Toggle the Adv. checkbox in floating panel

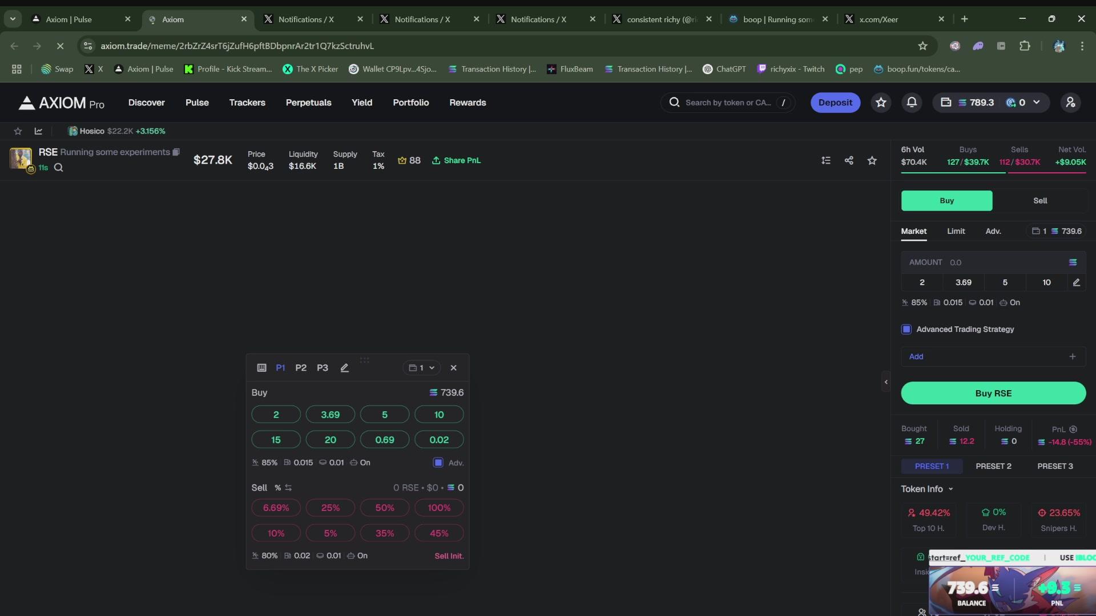pos(438,463)
